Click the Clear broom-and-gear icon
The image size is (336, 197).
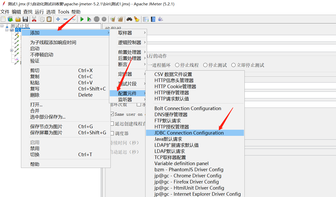[x=113, y=19]
